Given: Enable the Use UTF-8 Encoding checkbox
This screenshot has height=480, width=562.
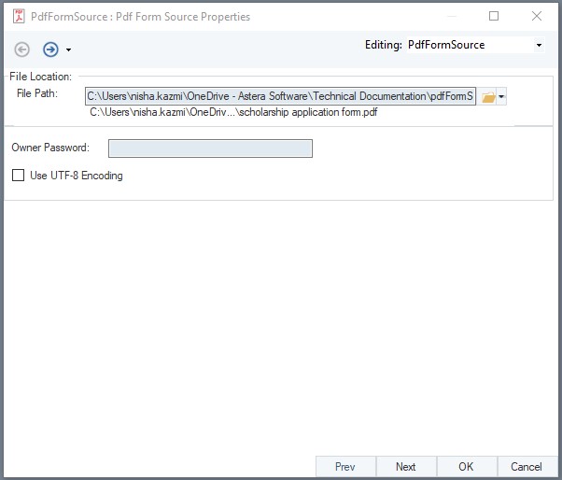Looking at the screenshot, I should 18,176.
